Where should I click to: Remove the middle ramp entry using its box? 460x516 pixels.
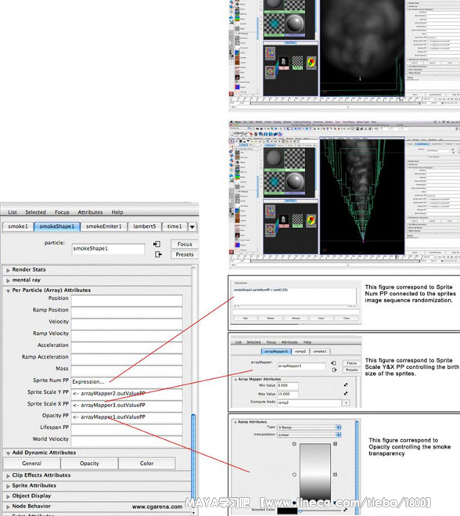[x=335, y=475]
